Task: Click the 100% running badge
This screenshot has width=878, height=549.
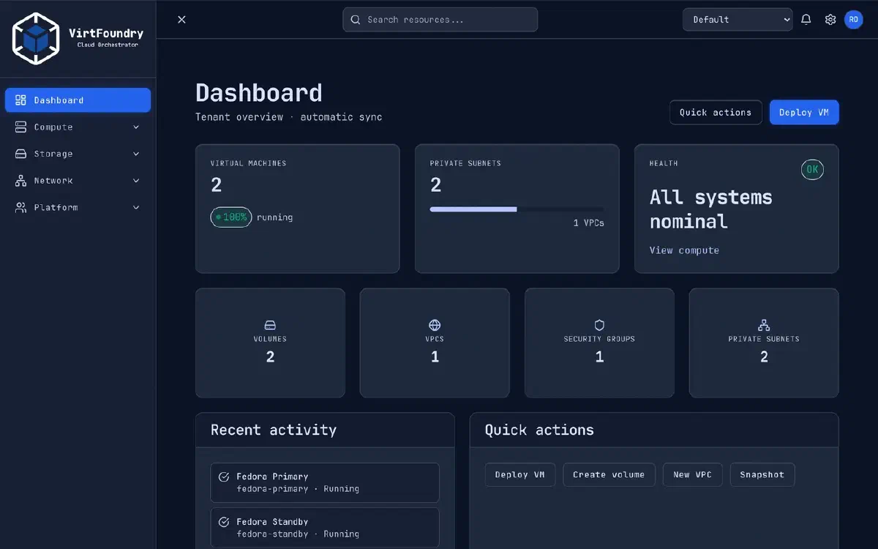Action: tap(232, 217)
